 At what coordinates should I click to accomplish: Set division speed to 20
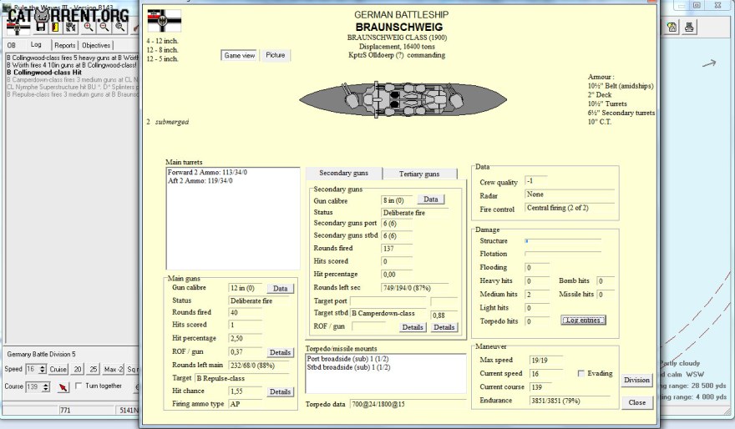click(78, 369)
